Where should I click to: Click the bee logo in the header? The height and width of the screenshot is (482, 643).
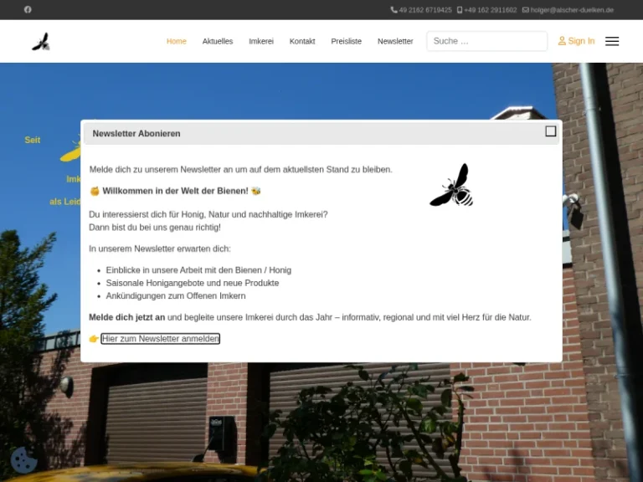coord(41,41)
